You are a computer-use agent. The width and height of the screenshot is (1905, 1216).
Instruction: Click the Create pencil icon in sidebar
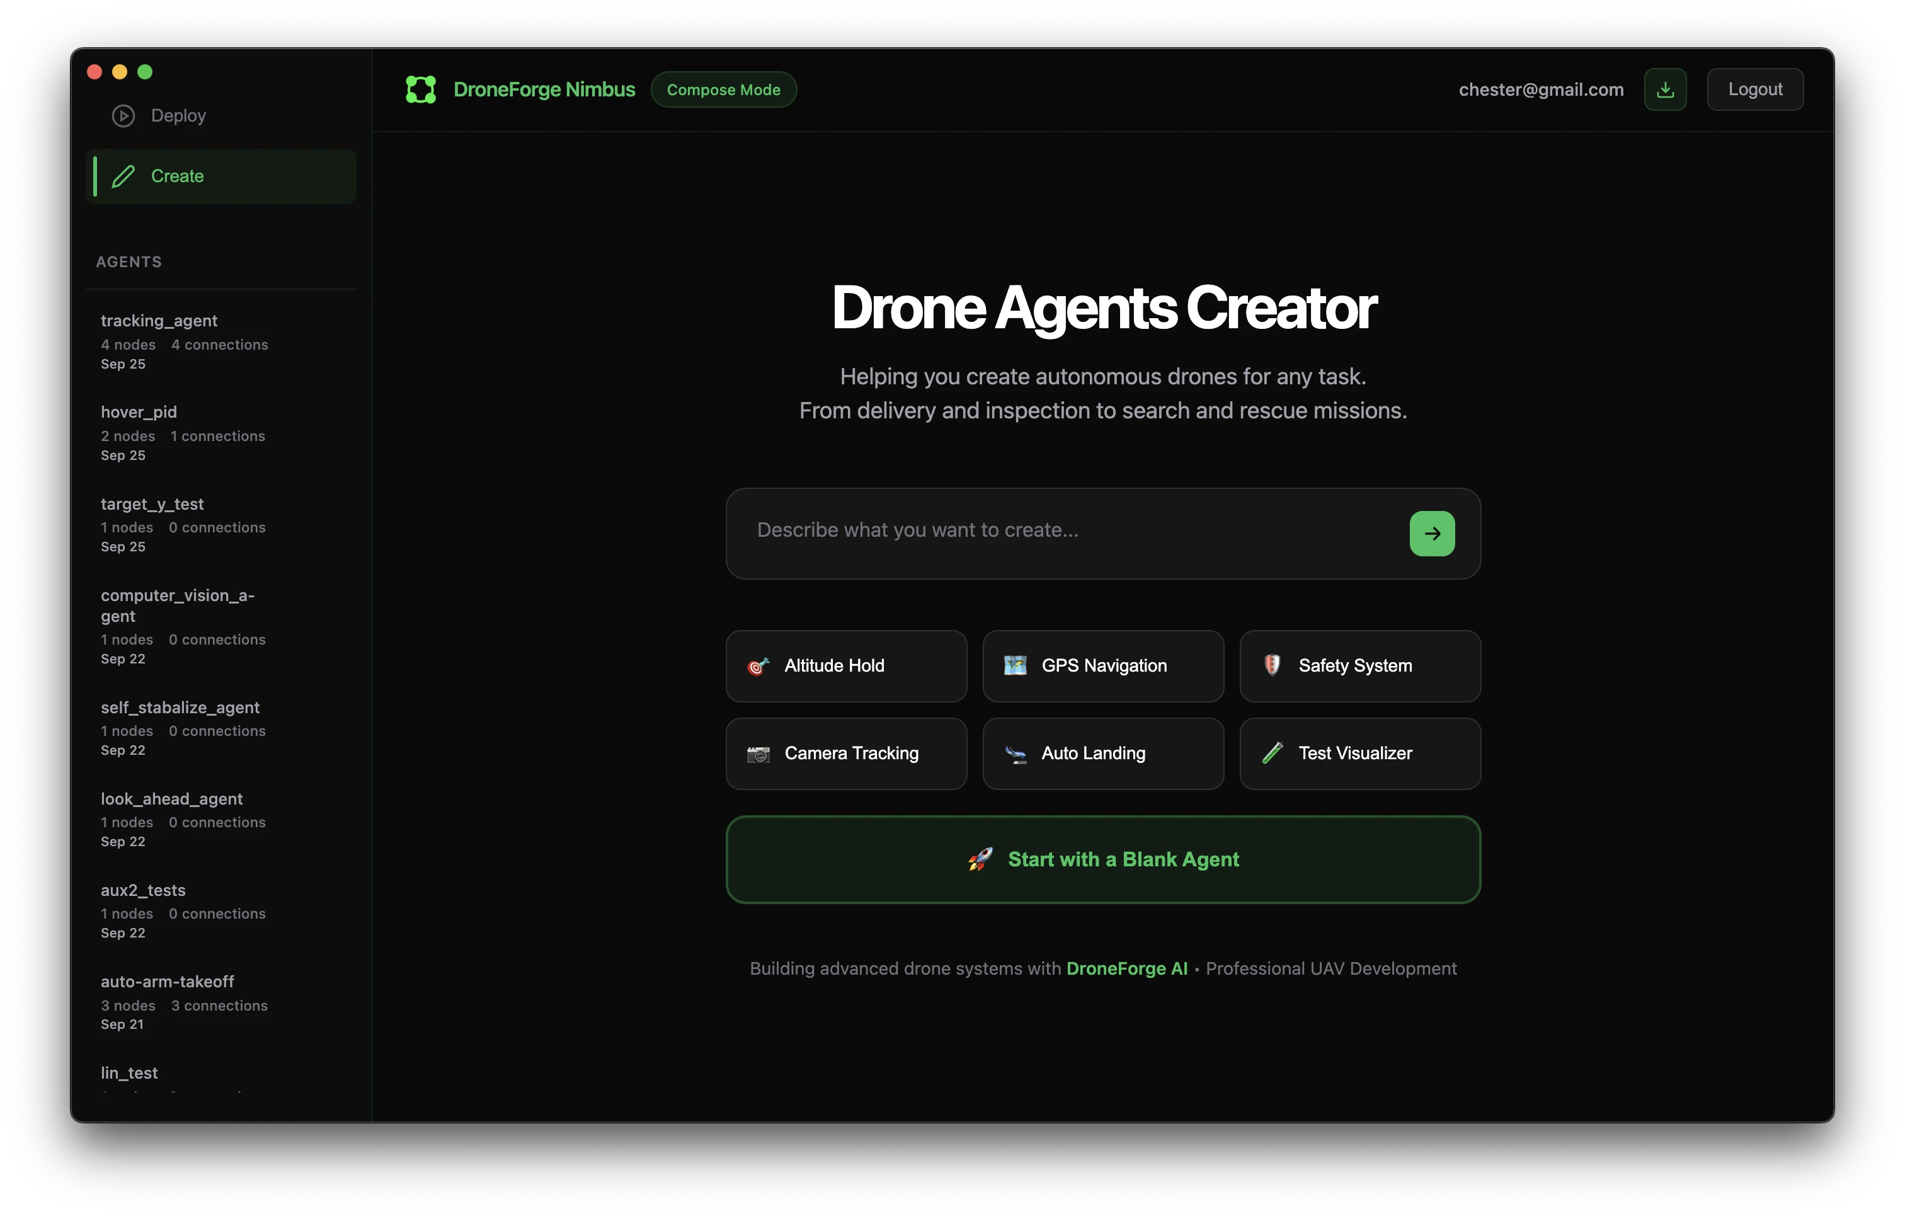pos(123,176)
